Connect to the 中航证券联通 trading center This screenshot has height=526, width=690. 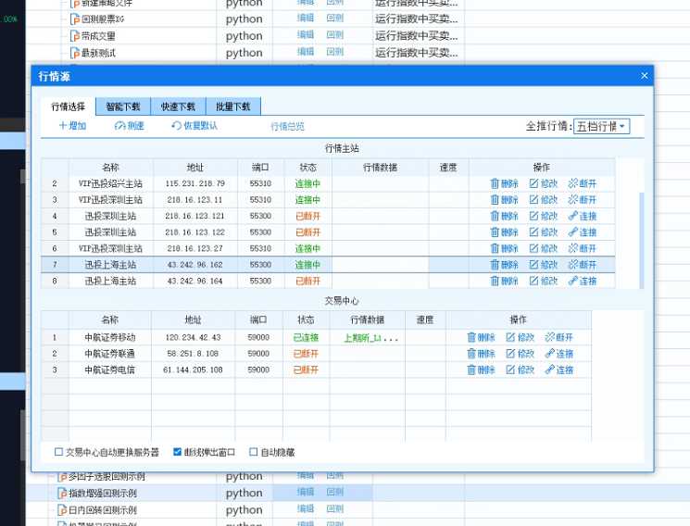pyautogui.click(x=558, y=354)
